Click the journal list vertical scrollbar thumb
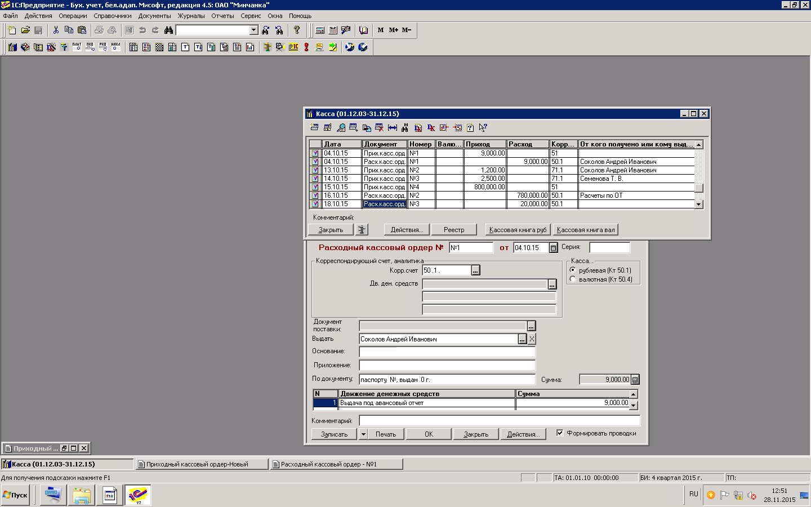 point(698,188)
